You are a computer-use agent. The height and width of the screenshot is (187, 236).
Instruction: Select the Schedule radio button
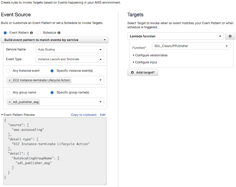40,33
